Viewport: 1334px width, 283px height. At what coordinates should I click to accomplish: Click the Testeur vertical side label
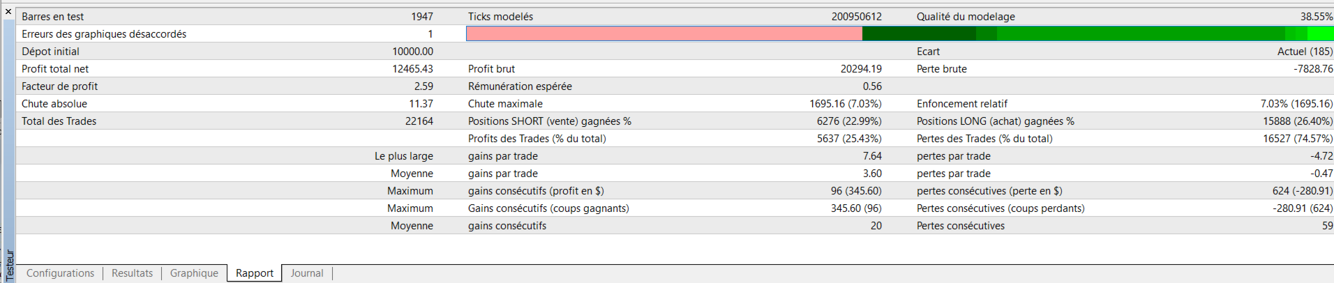(x=9, y=265)
